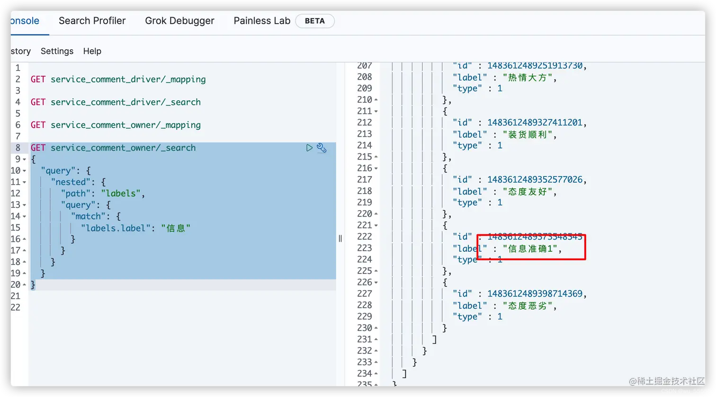
Task: Click the editor and response pane resize handle
Action: pyautogui.click(x=340, y=238)
